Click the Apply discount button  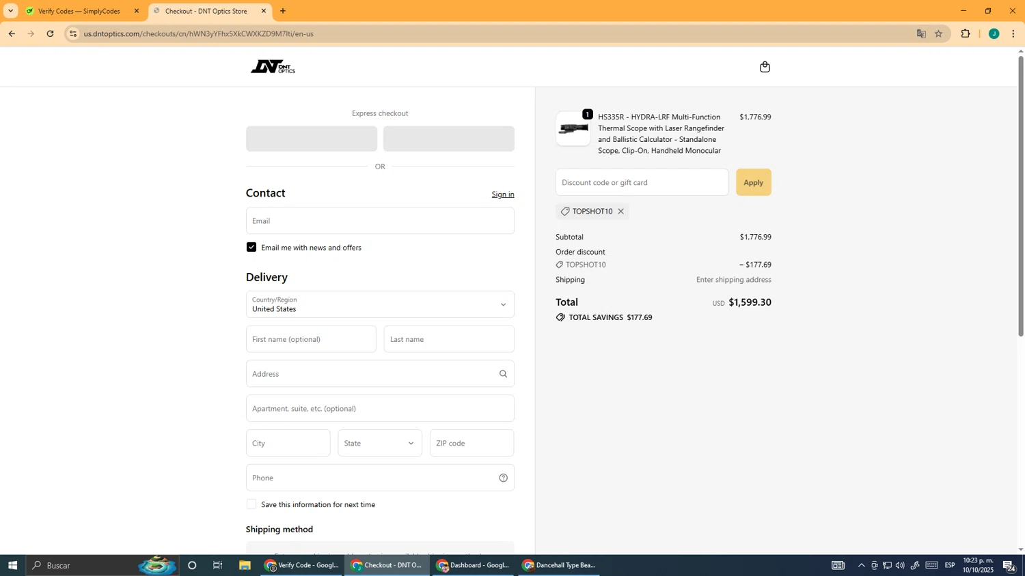tap(753, 182)
